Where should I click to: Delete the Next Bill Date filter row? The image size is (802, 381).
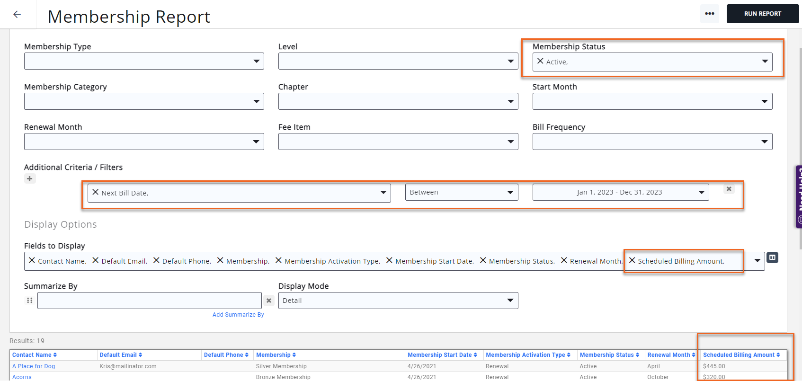click(x=729, y=189)
